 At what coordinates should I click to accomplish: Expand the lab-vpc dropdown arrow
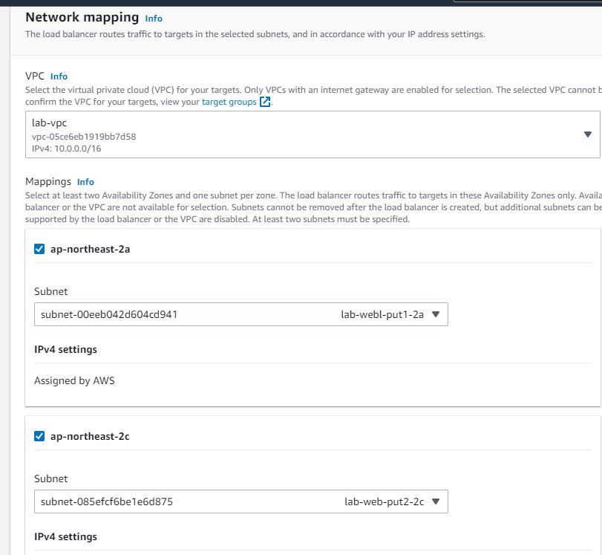tap(587, 134)
